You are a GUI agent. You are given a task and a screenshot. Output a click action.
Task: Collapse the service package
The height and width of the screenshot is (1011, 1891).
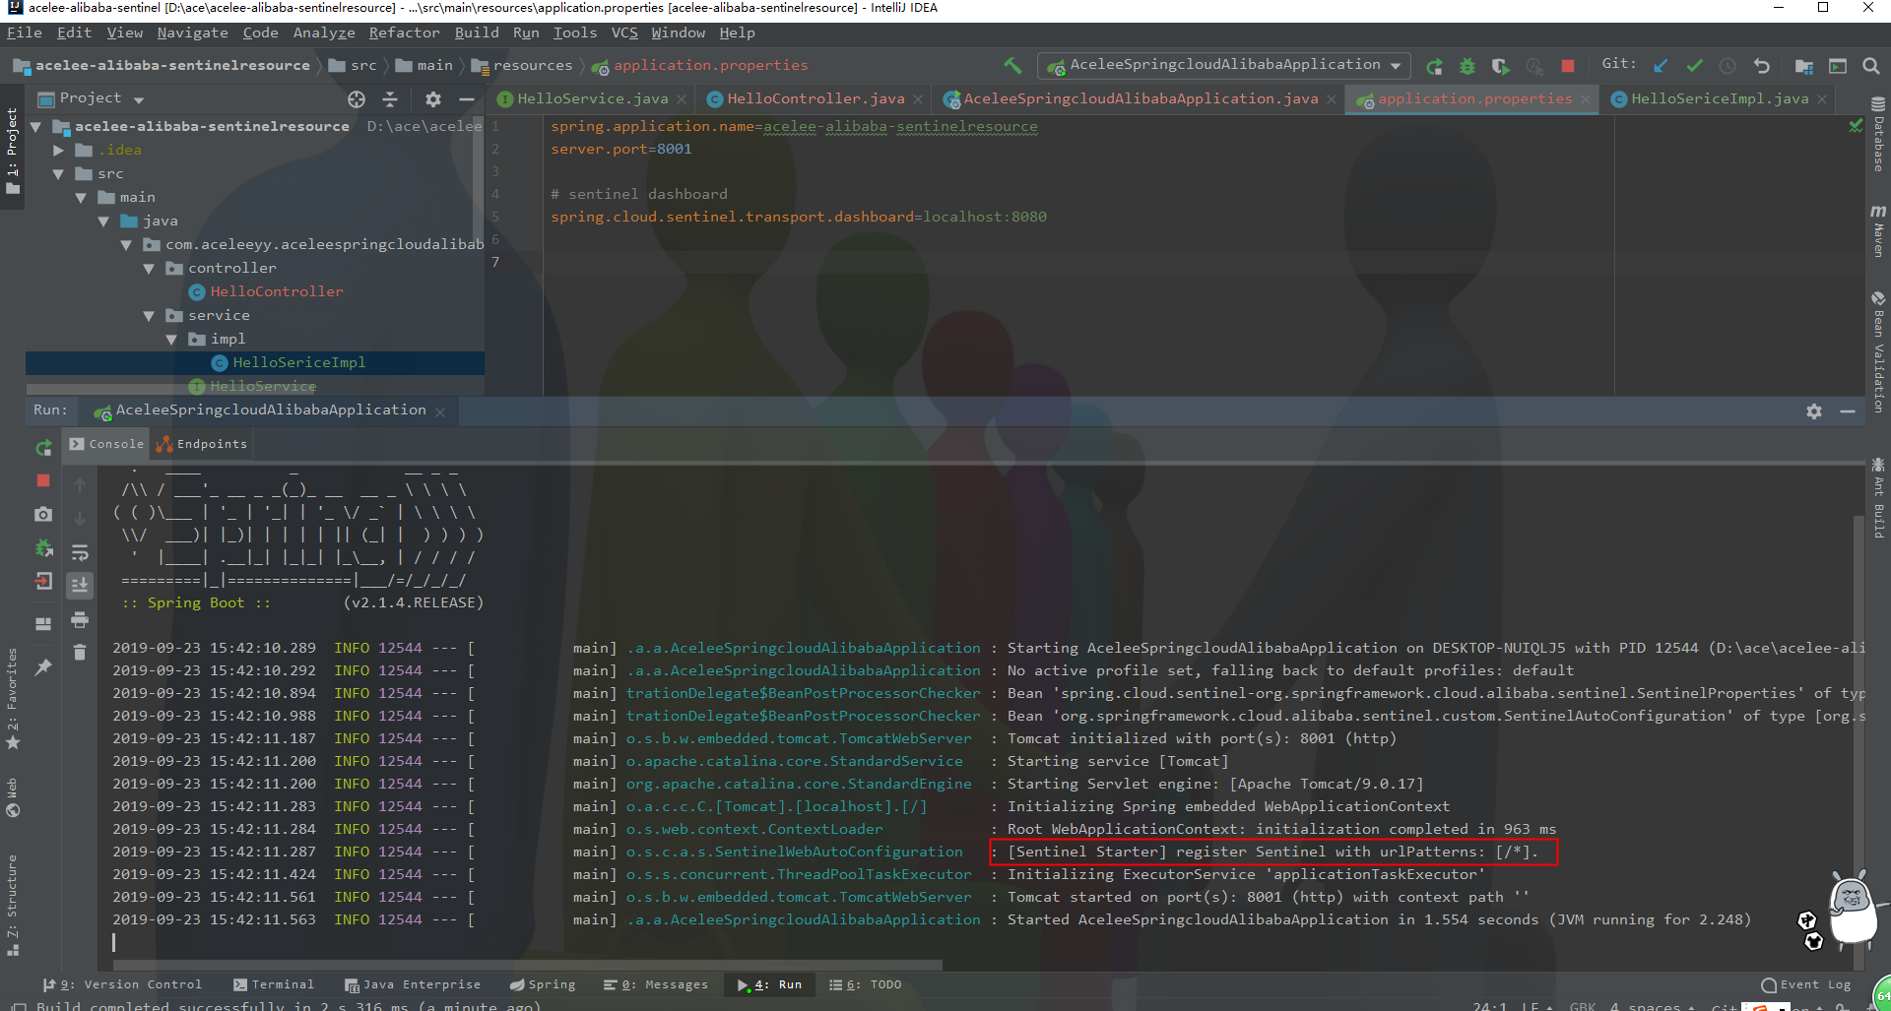(x=149, y=315)
